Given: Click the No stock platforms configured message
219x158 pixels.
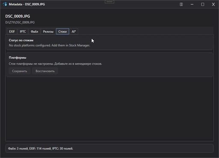Looking at the screenshot, I should [x=49, y=45].
